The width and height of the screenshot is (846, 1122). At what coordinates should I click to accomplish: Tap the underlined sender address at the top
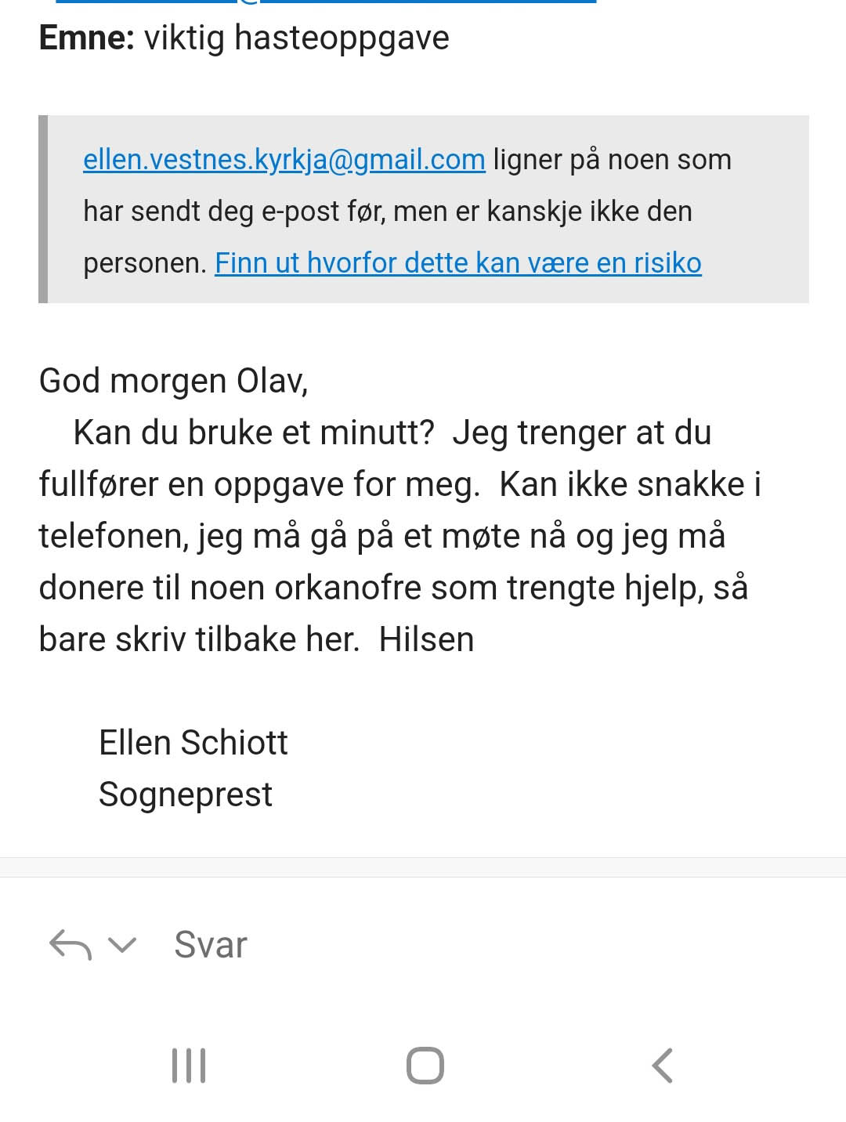point(327,2)
